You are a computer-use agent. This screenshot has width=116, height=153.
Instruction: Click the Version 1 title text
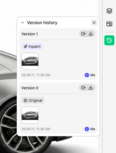[x=30, y=34]
